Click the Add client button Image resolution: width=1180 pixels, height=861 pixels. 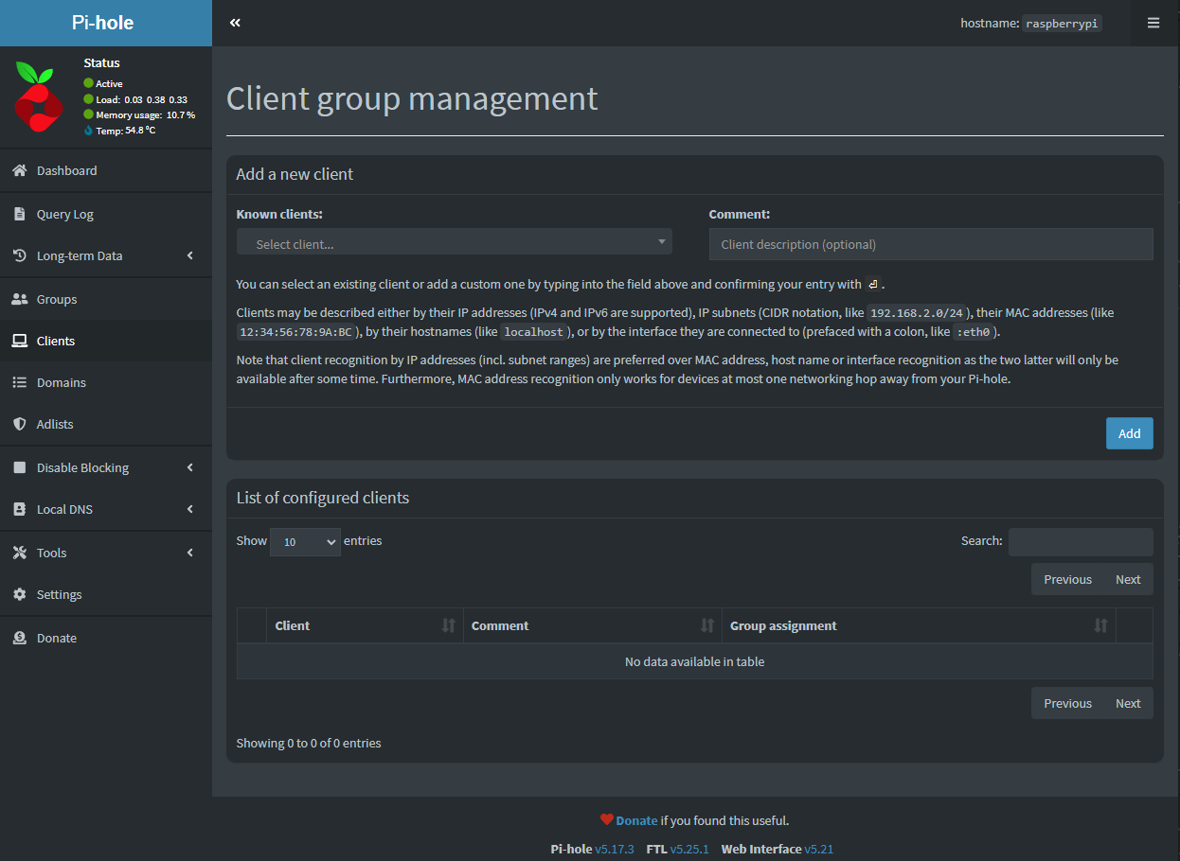[x=1130, y=433]
